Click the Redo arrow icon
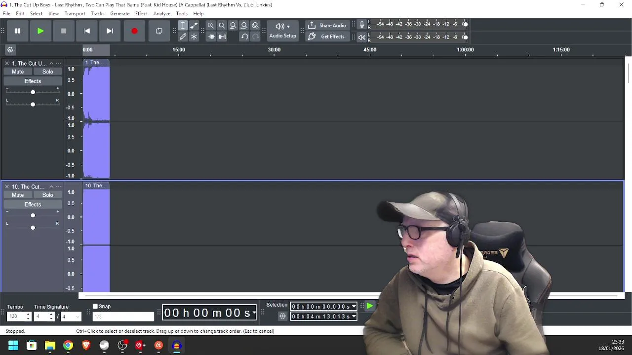This screenshot has height=355, width=632. (255, 36)
